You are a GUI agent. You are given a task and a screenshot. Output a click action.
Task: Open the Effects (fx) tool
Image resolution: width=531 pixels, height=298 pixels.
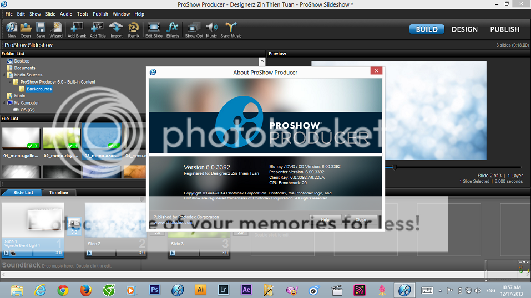[x=173, y=29]
